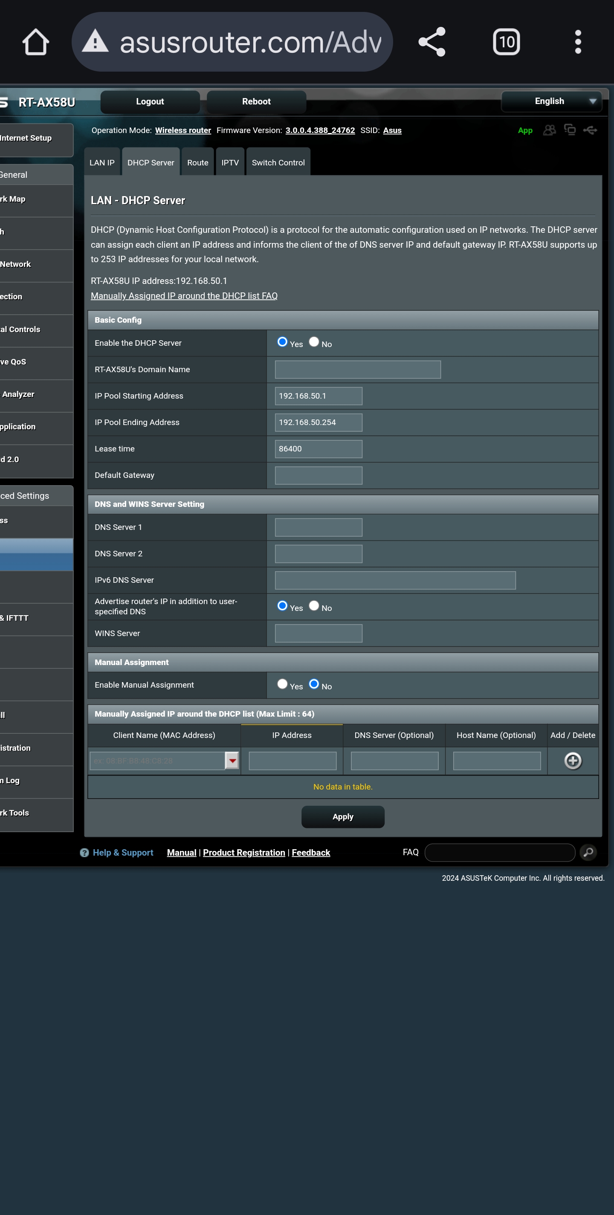Switch to the Route tab
614x1215 pixels.
tap(197, 162)
